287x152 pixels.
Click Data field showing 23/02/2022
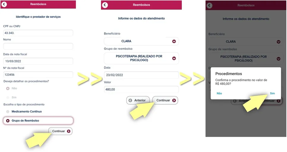(x=141, y=75)
